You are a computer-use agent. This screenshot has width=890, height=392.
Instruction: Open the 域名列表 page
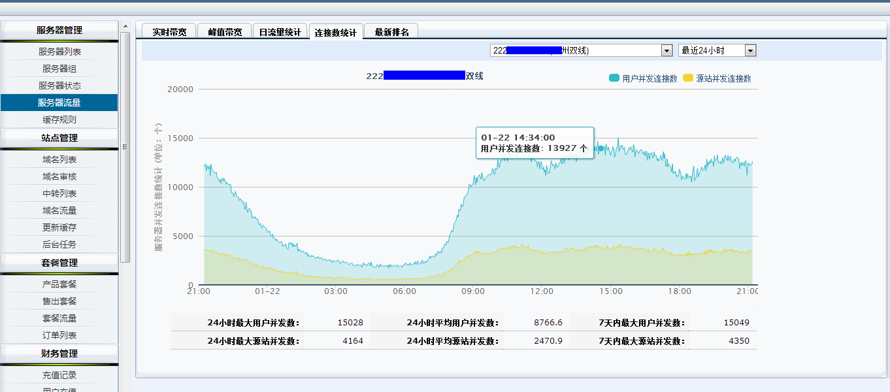click(x=59, y=159)
